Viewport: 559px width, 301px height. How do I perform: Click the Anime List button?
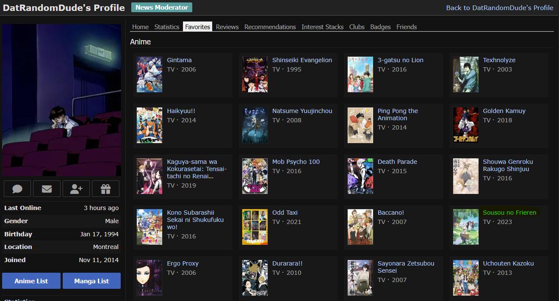[x=31, y=281]
